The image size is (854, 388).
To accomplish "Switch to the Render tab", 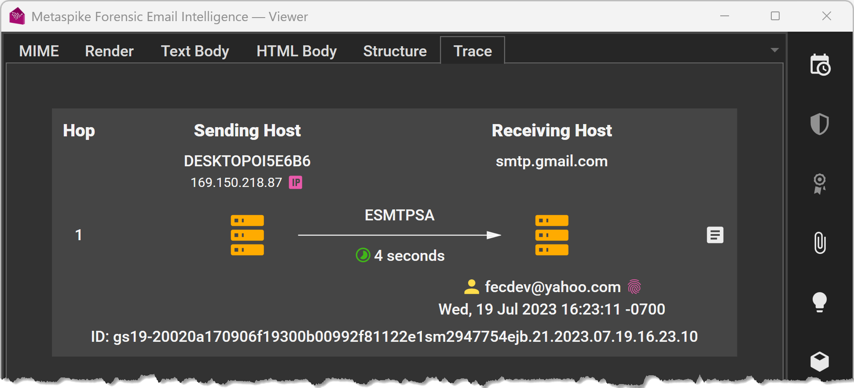I will [109, 51].
